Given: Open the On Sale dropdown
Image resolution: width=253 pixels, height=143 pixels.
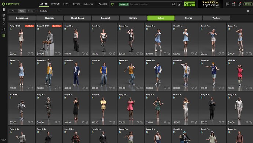Looking at the screenshot, I should (50, 11).
